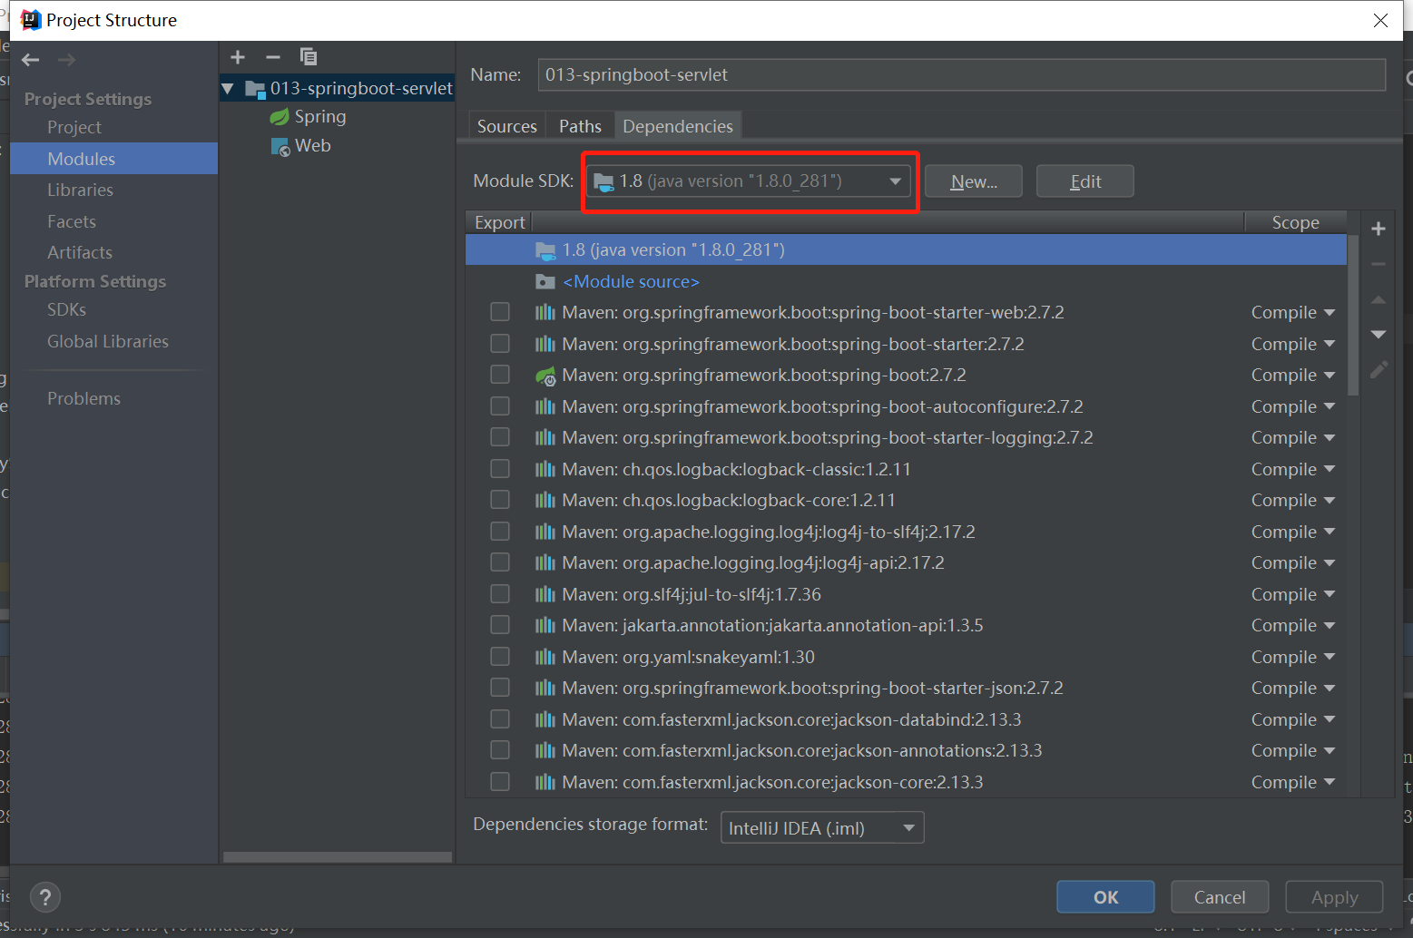Check export for spring-boot:2.7.2
Image resolution: width=1413 pixels, height=938 pixels.
coord(500,375)
